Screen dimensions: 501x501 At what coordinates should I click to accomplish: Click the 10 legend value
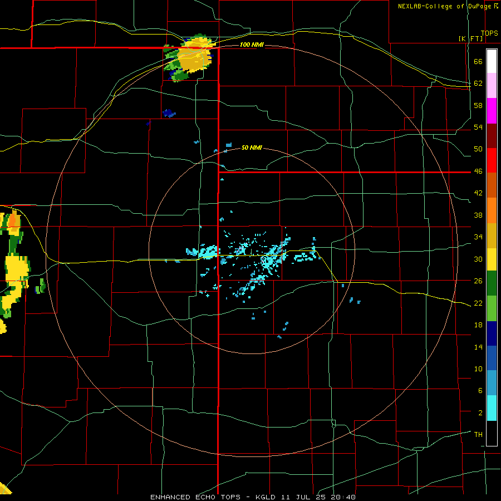point(478,369)
